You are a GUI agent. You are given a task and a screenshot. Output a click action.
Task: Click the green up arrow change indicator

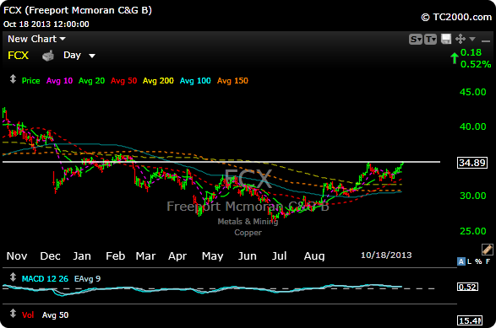click(x=455, y=58)
